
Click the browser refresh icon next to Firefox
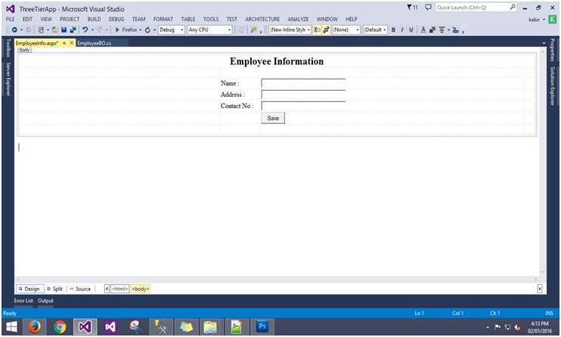tap(147, 30)
